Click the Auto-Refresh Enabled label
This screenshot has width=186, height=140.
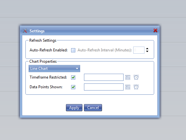pyautogui.click(x=49, y=50)
